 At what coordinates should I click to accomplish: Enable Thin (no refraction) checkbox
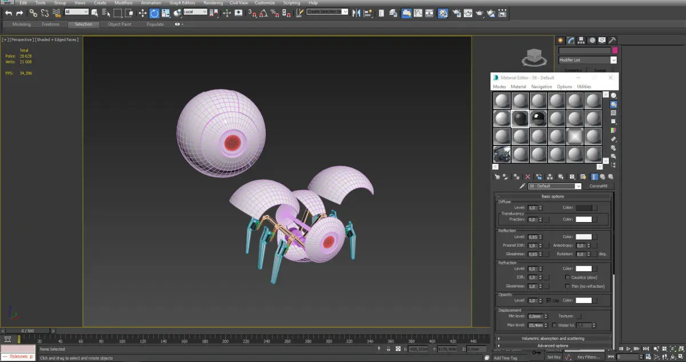coord(567,286)
